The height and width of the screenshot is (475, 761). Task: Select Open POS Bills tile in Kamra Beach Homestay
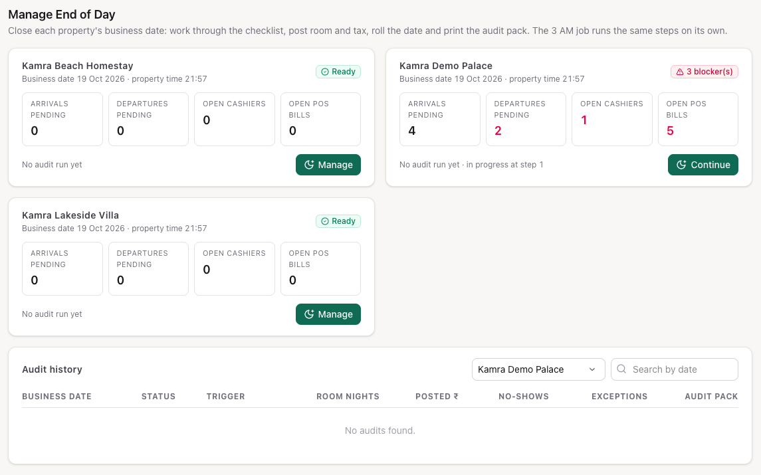[321, 120]
